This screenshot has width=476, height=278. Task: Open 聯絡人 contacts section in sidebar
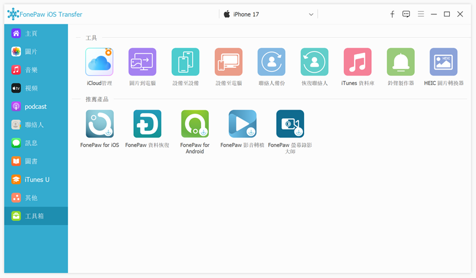tap(36, 124)
